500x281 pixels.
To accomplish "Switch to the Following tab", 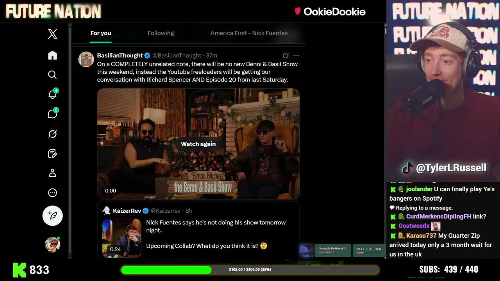I will click(161, 33).
